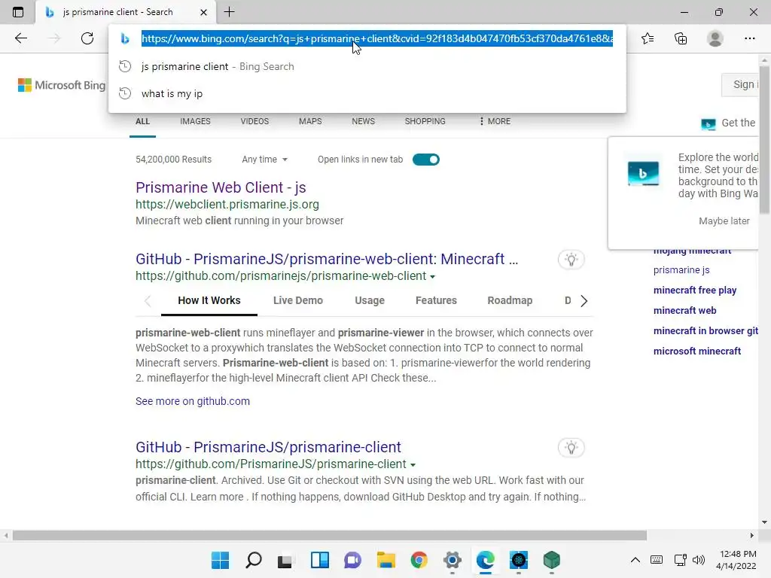Viewport: 771px width, 578px height.
Task: Open the Chat taskbar icon
Action: coord(352,560)
